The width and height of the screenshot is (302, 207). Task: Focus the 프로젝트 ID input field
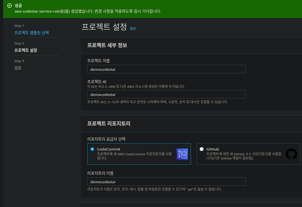[x=166, y=94]
